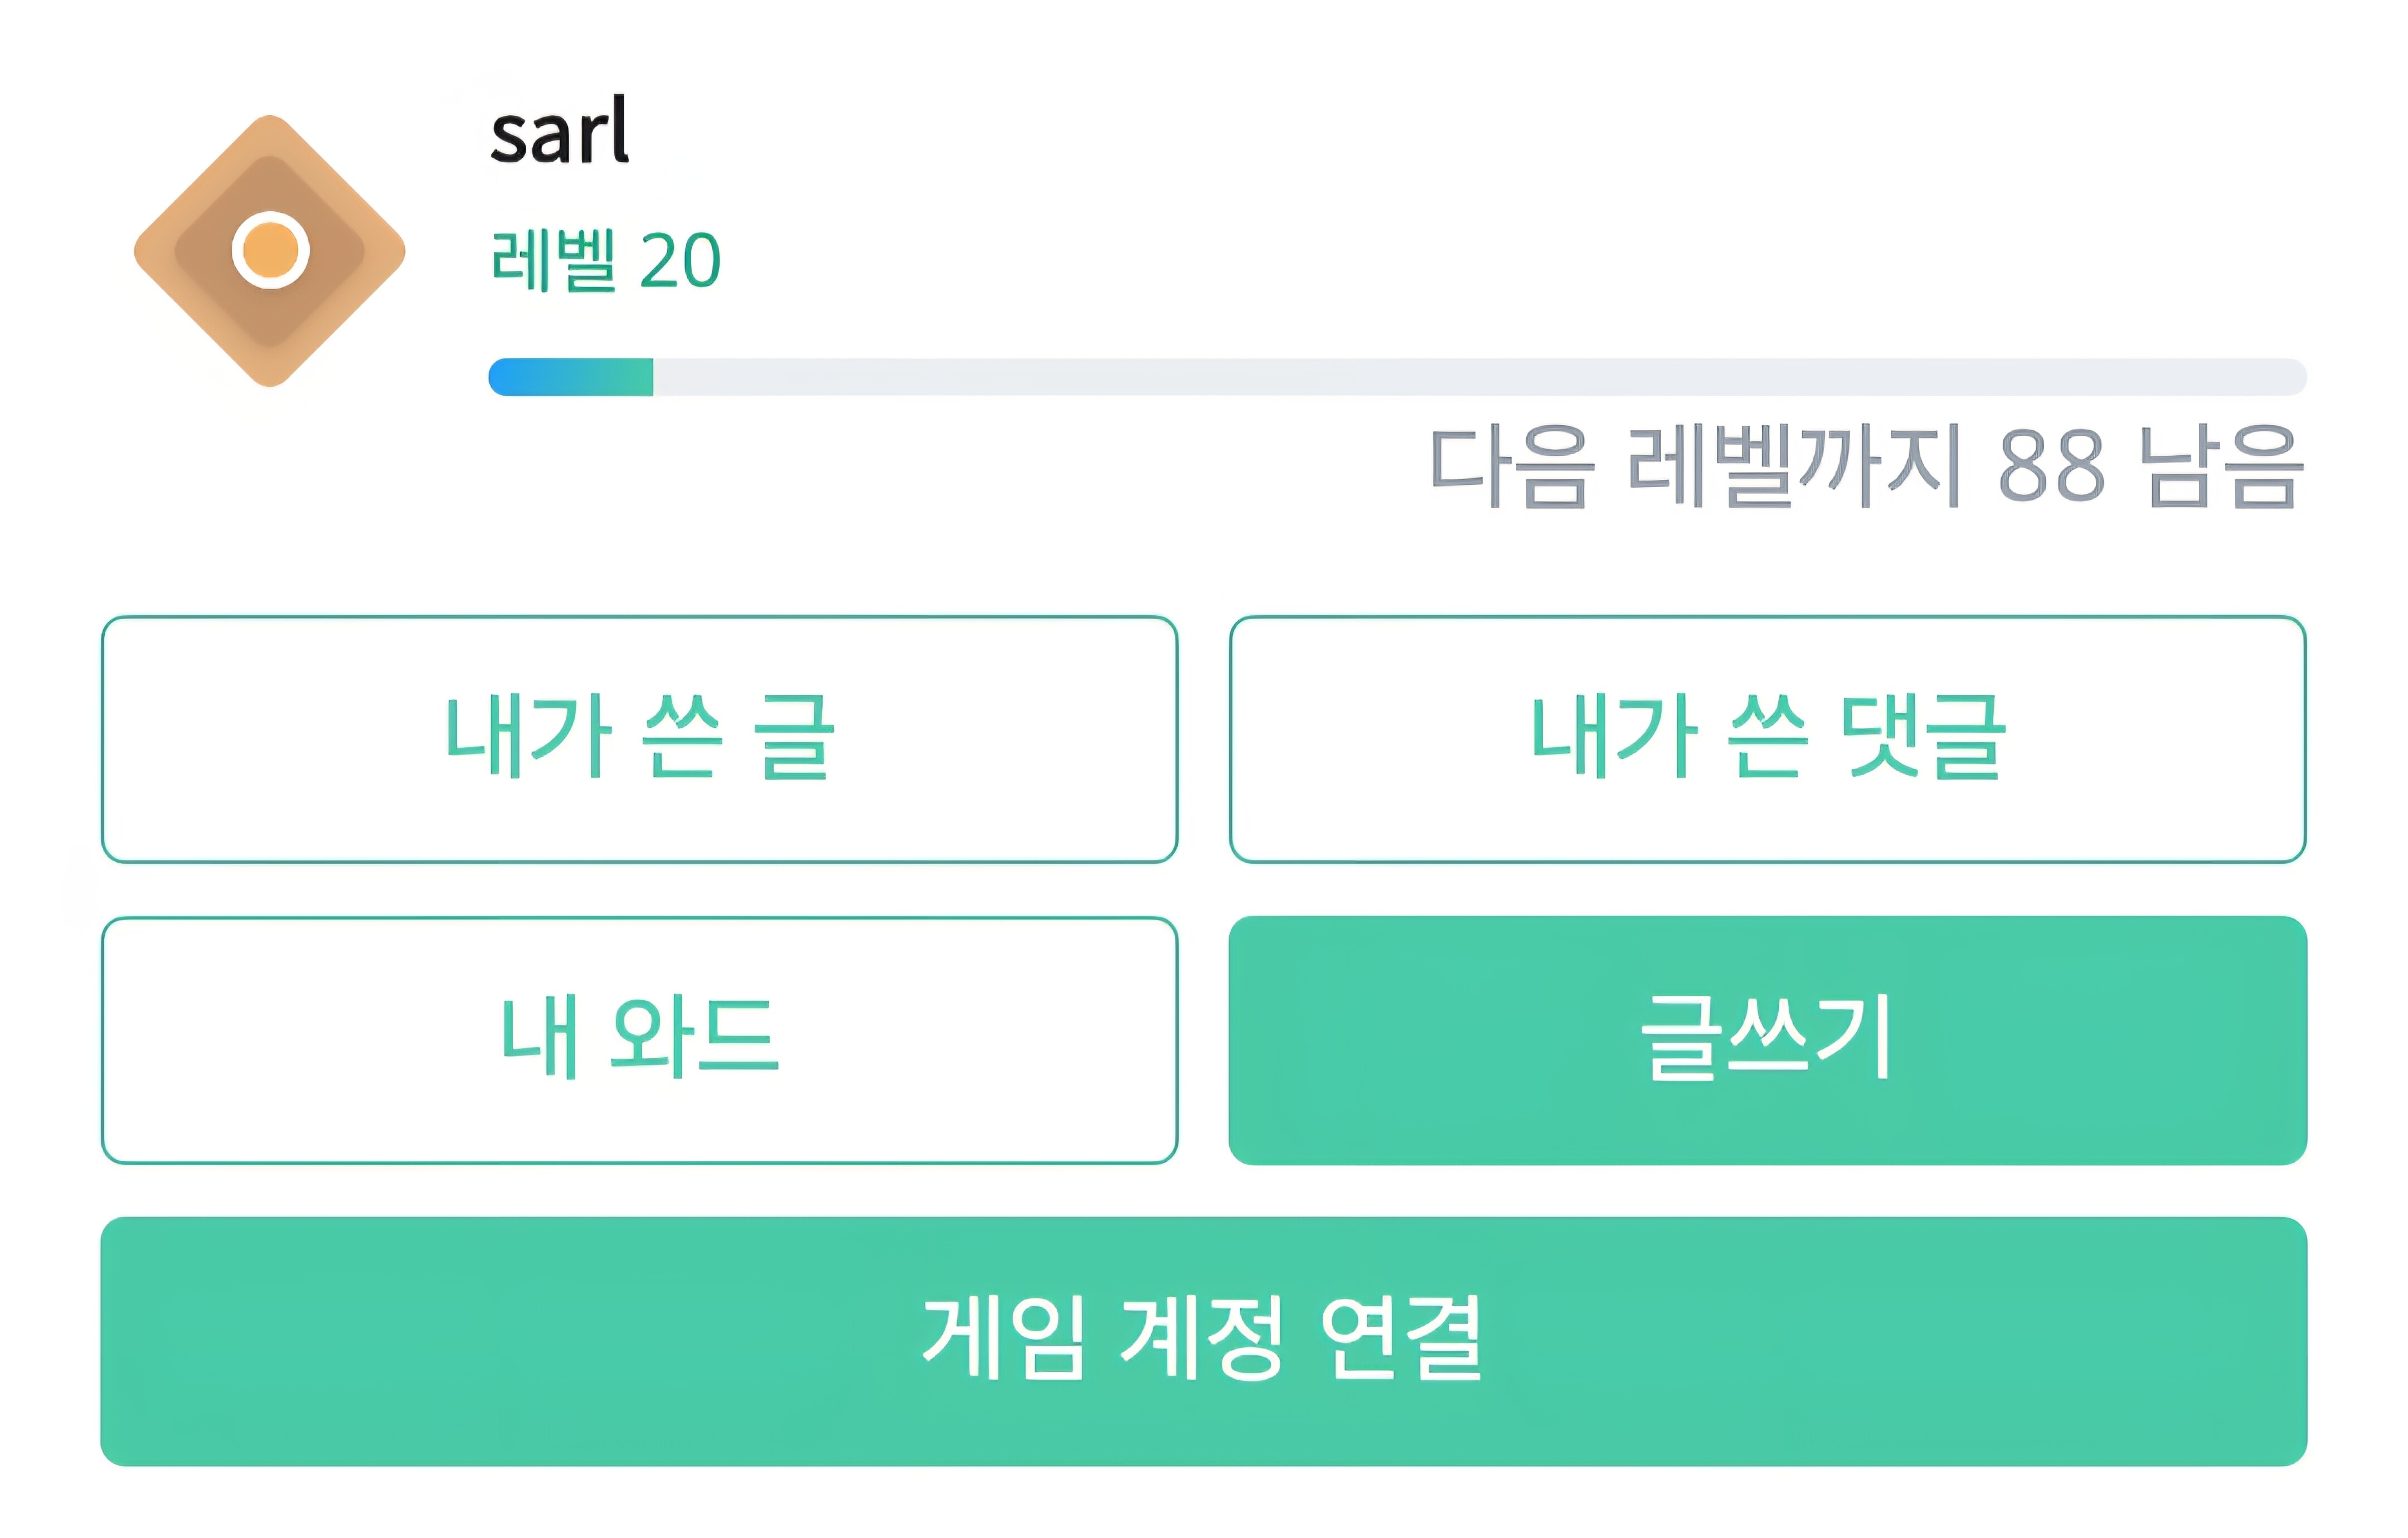Select the username sarl

(559, 132)
